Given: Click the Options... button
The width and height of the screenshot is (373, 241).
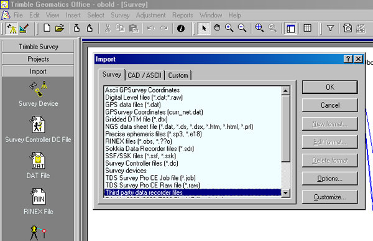Looking at the screenshot, I should (x=329, y=179).
